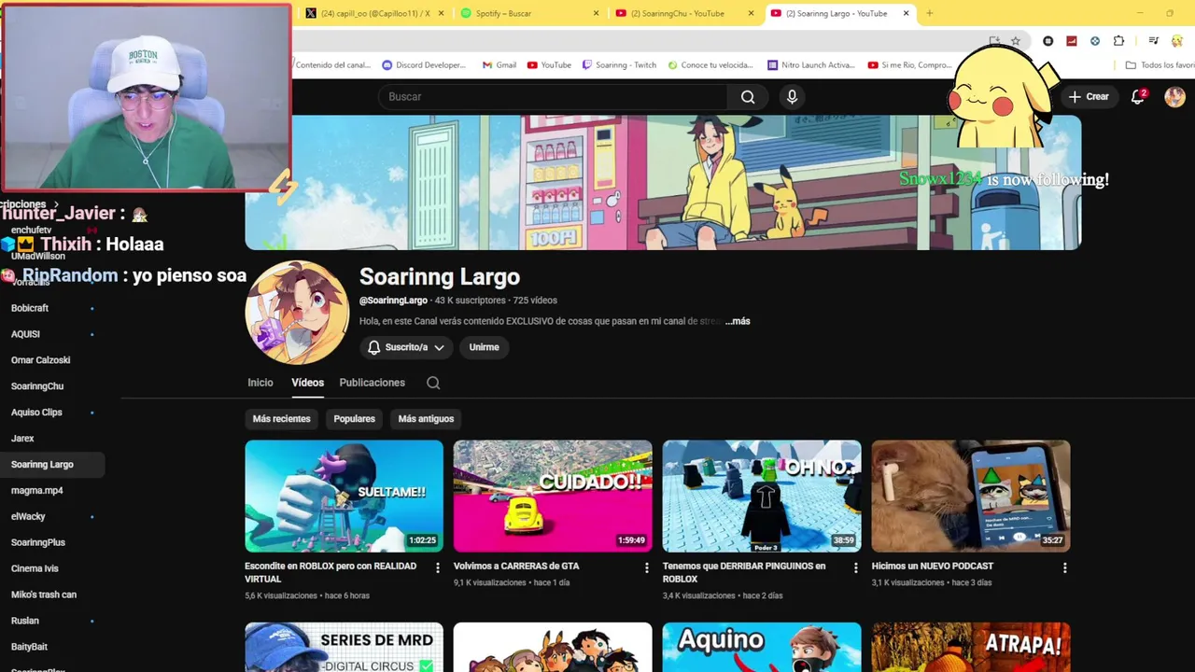Screen dimensions: 1195x672
Task: Open the ATRAPA! video thumbnail
Action: click(971, 648)
